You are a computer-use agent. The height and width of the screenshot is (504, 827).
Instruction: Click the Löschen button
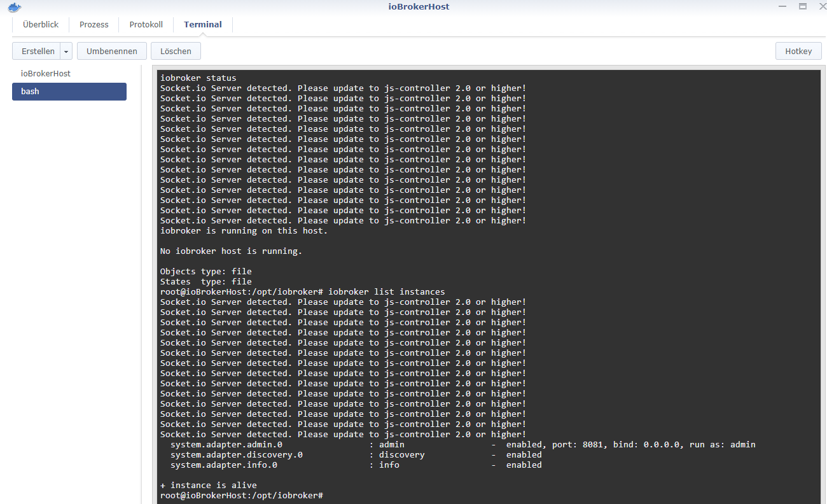[x=176, y=51]
